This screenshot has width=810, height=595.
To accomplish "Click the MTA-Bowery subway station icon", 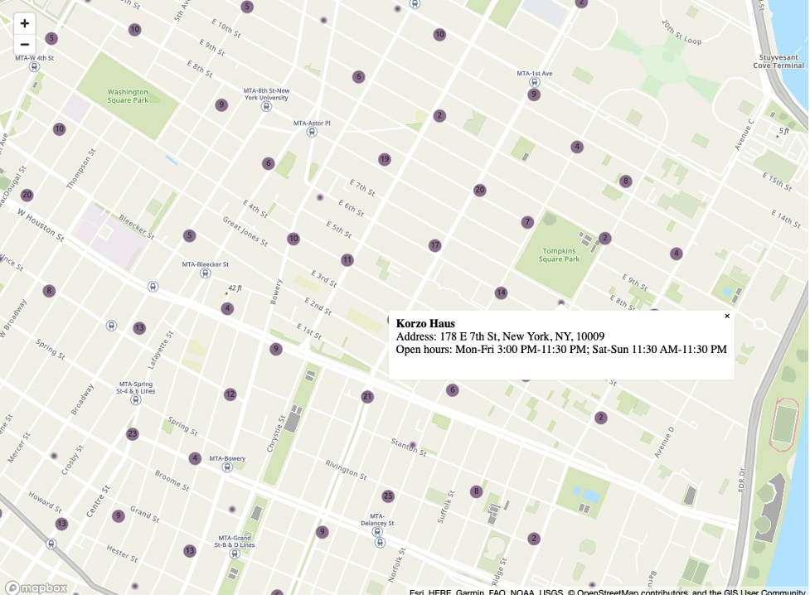I will (x=226, y=466).
